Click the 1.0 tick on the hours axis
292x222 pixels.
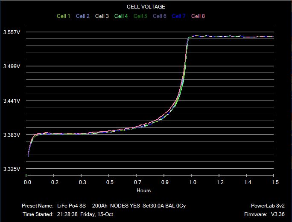[193, 182]
